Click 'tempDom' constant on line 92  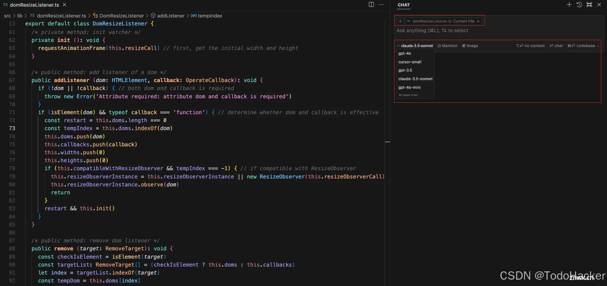click(69, 281)
